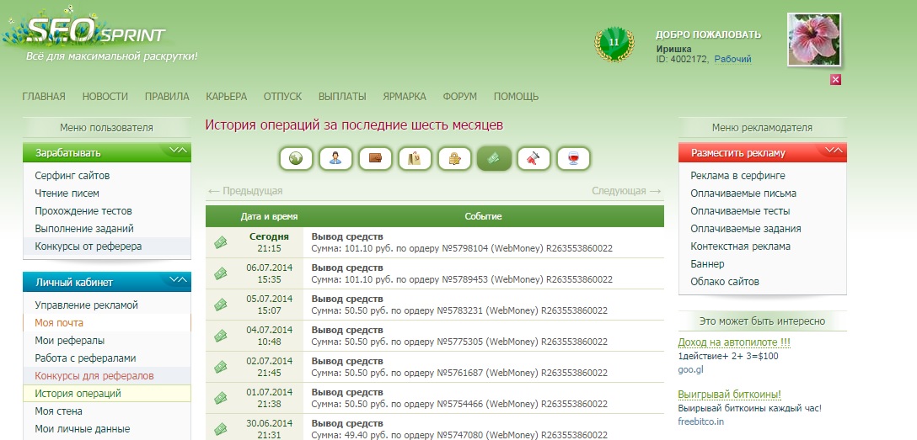Viewport: 917px width, 440px height.
Task: Open the ЯРМАРКА menu item
Action: click(405, 97)
